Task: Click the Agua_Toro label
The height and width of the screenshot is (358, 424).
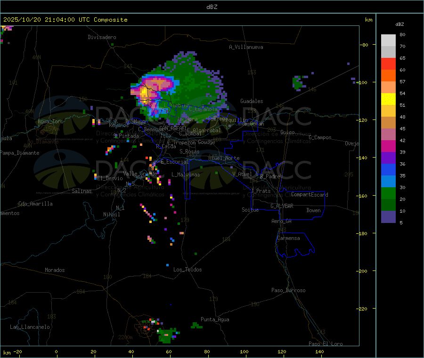Action: [x=50, y=121]
